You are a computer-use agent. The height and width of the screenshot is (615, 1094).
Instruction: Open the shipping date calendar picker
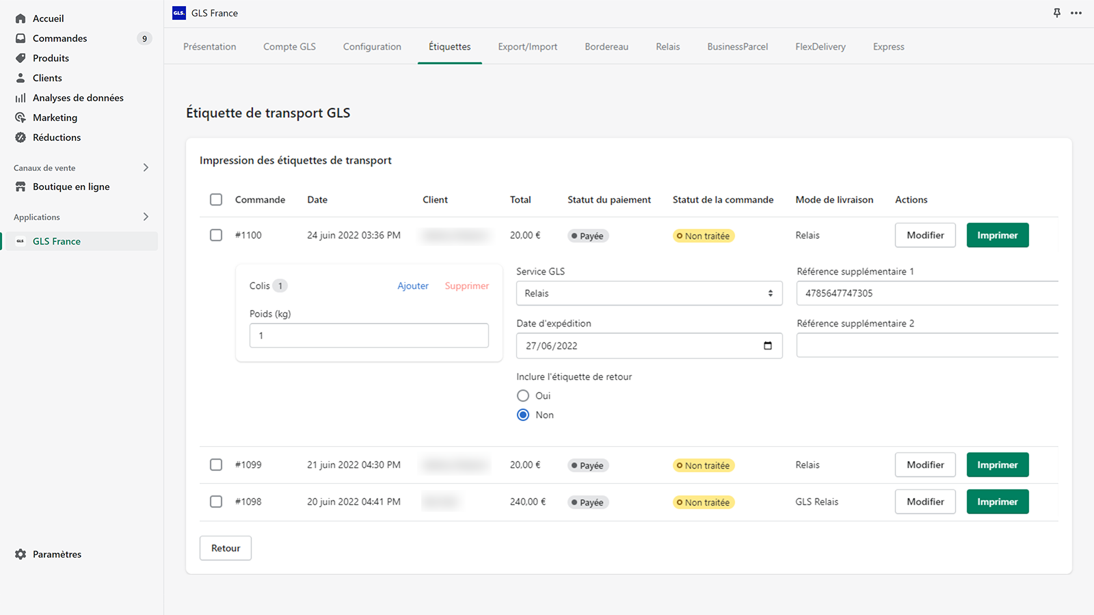point(768,346)
